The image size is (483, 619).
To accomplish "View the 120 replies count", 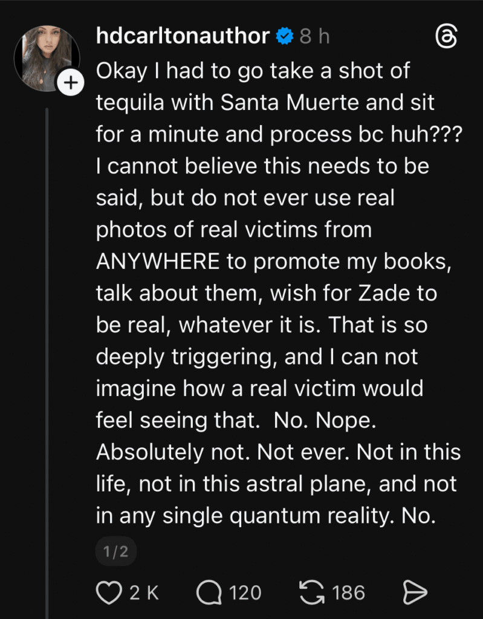I will (x=245, y=592).
